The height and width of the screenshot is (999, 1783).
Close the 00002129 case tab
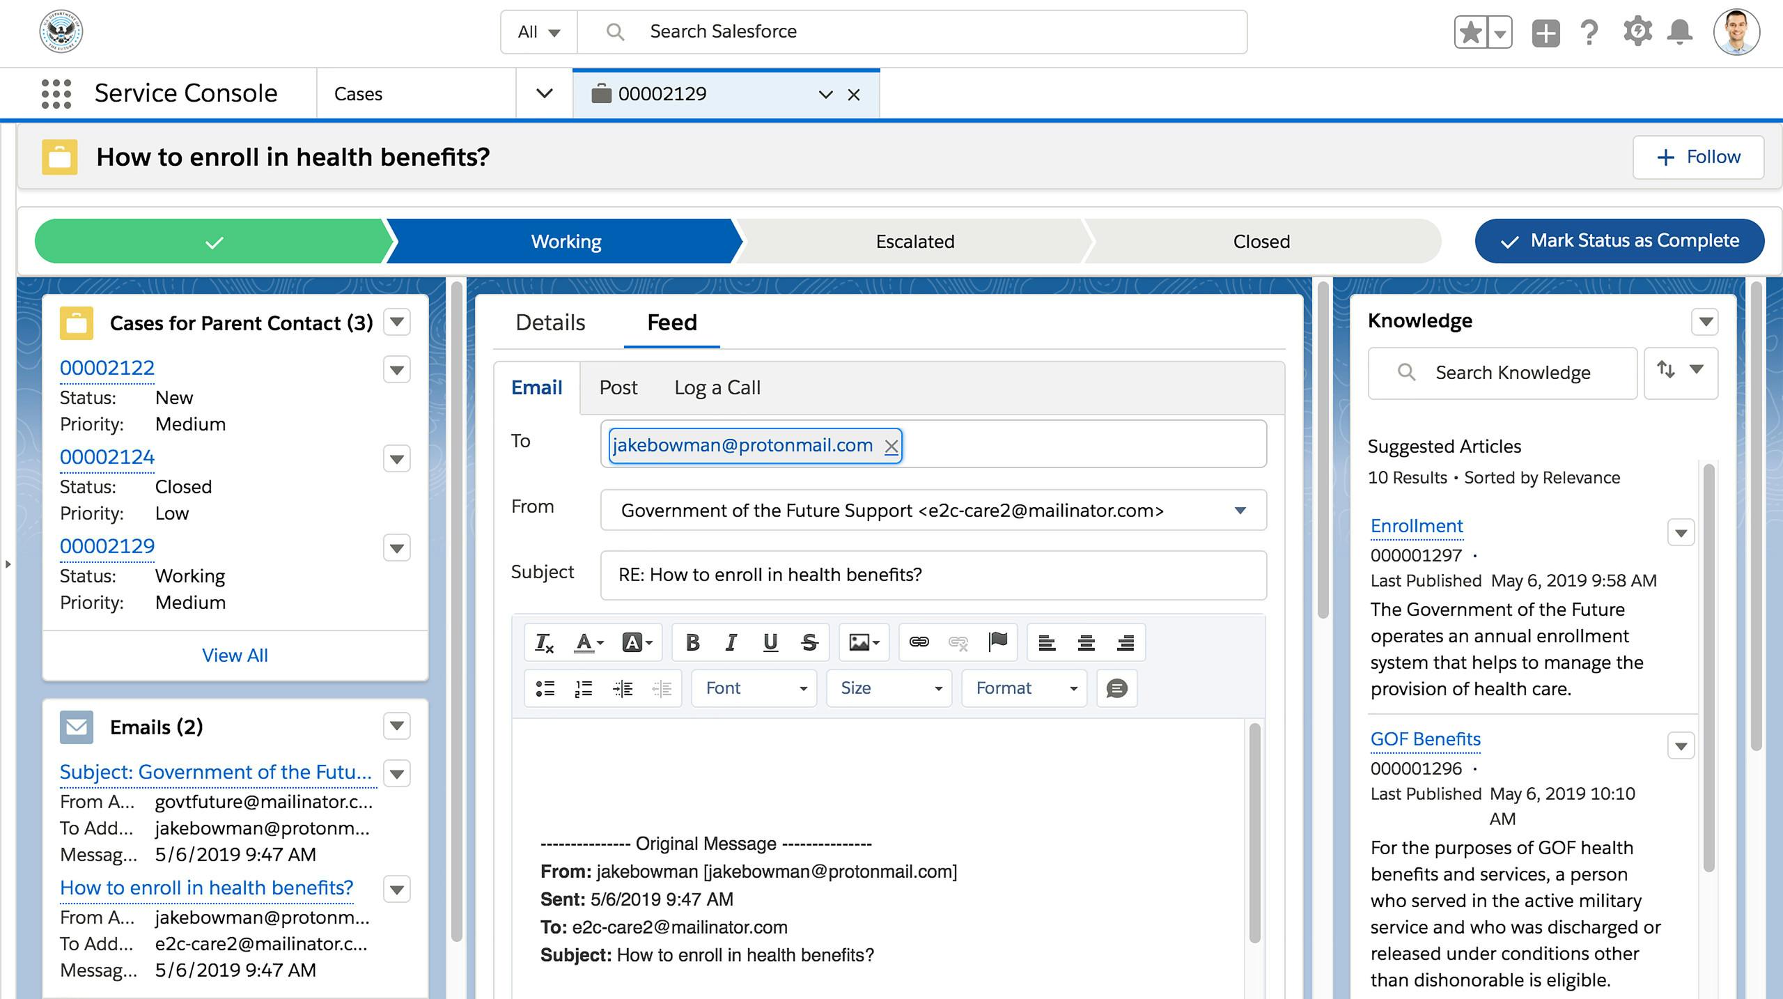coord(854,95)
